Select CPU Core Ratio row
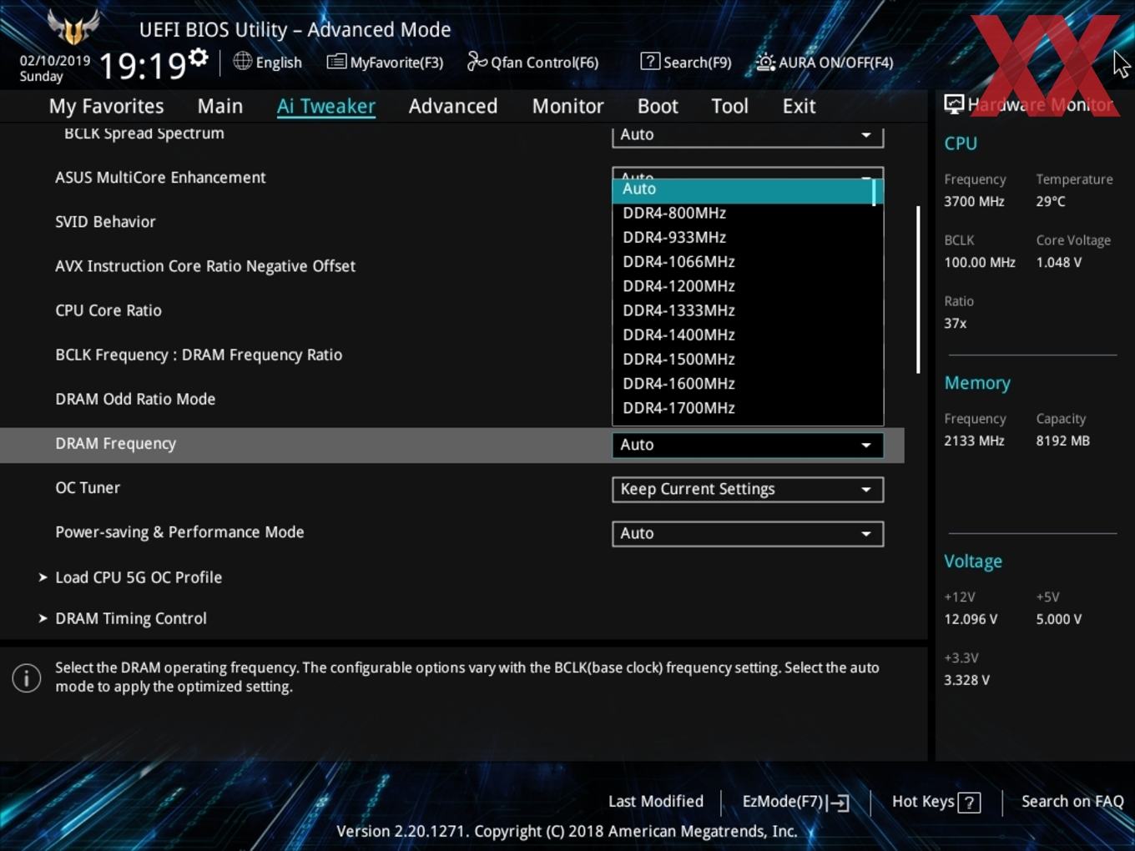 click(108, 310)
